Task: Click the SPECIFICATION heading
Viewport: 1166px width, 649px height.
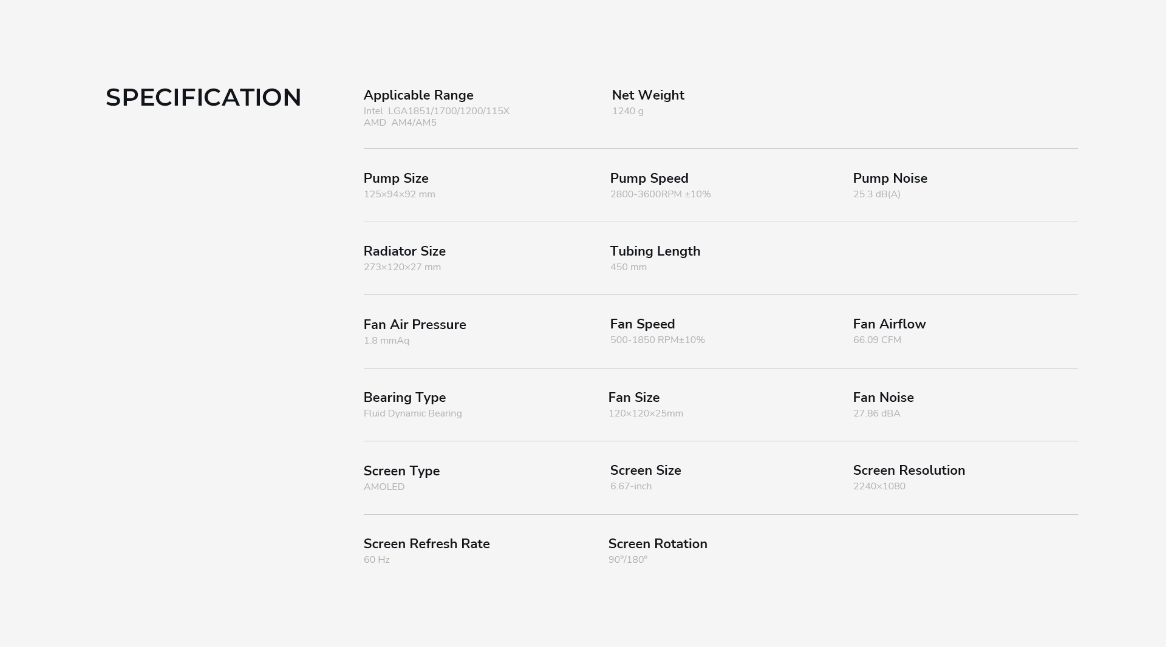Action: (x=203, y=98)
